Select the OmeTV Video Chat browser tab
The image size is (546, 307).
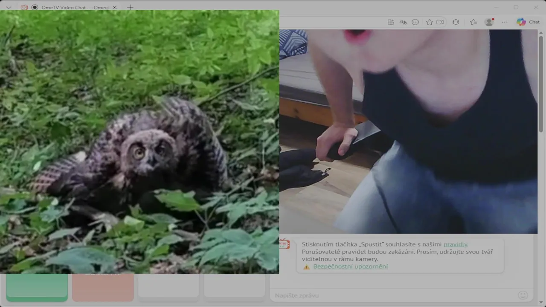[x=70, y=7]
